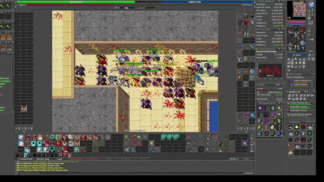Open the arrow menu left of the chat input

[17, 173]
